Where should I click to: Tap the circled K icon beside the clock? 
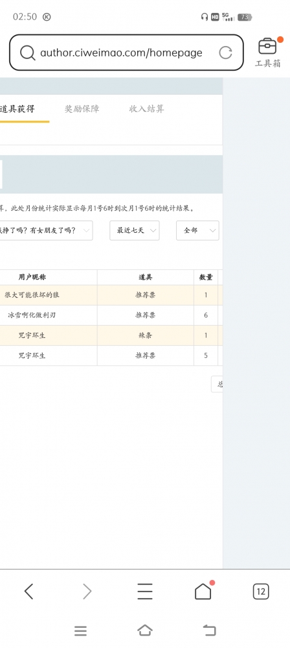47,17
